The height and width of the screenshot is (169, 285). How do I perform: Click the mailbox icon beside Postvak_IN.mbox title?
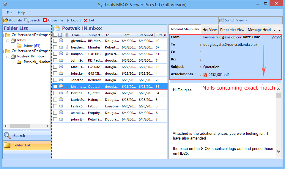[x=56, y=28]
